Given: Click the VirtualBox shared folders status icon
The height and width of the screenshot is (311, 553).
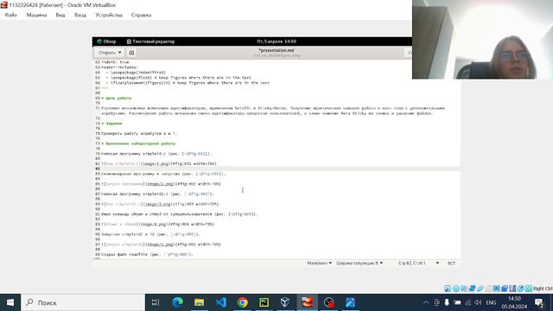Looking at the screenshot, I should tap(488, 289).
